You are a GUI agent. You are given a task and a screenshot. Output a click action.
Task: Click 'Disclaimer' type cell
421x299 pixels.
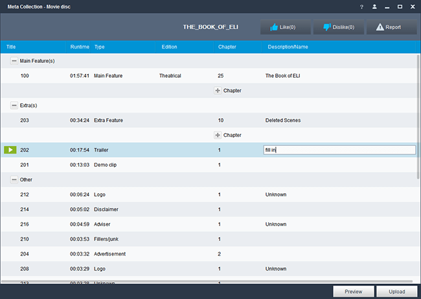pyautogui.click(x=106, y=209)
